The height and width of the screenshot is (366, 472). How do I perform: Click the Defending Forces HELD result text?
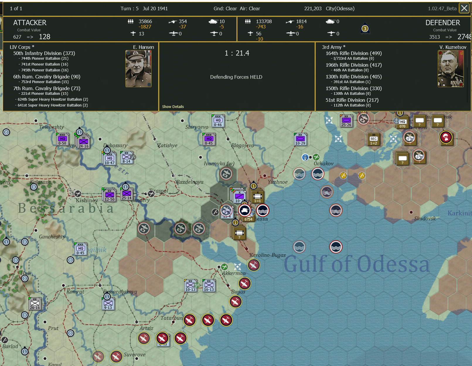(x=236, y=77)
